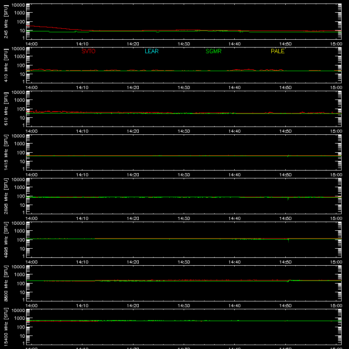Click the 1000 y-axis value on the 410 MHz plot
Image resolution: width=349 pixels, height=349 pixels.
[20, 57]
